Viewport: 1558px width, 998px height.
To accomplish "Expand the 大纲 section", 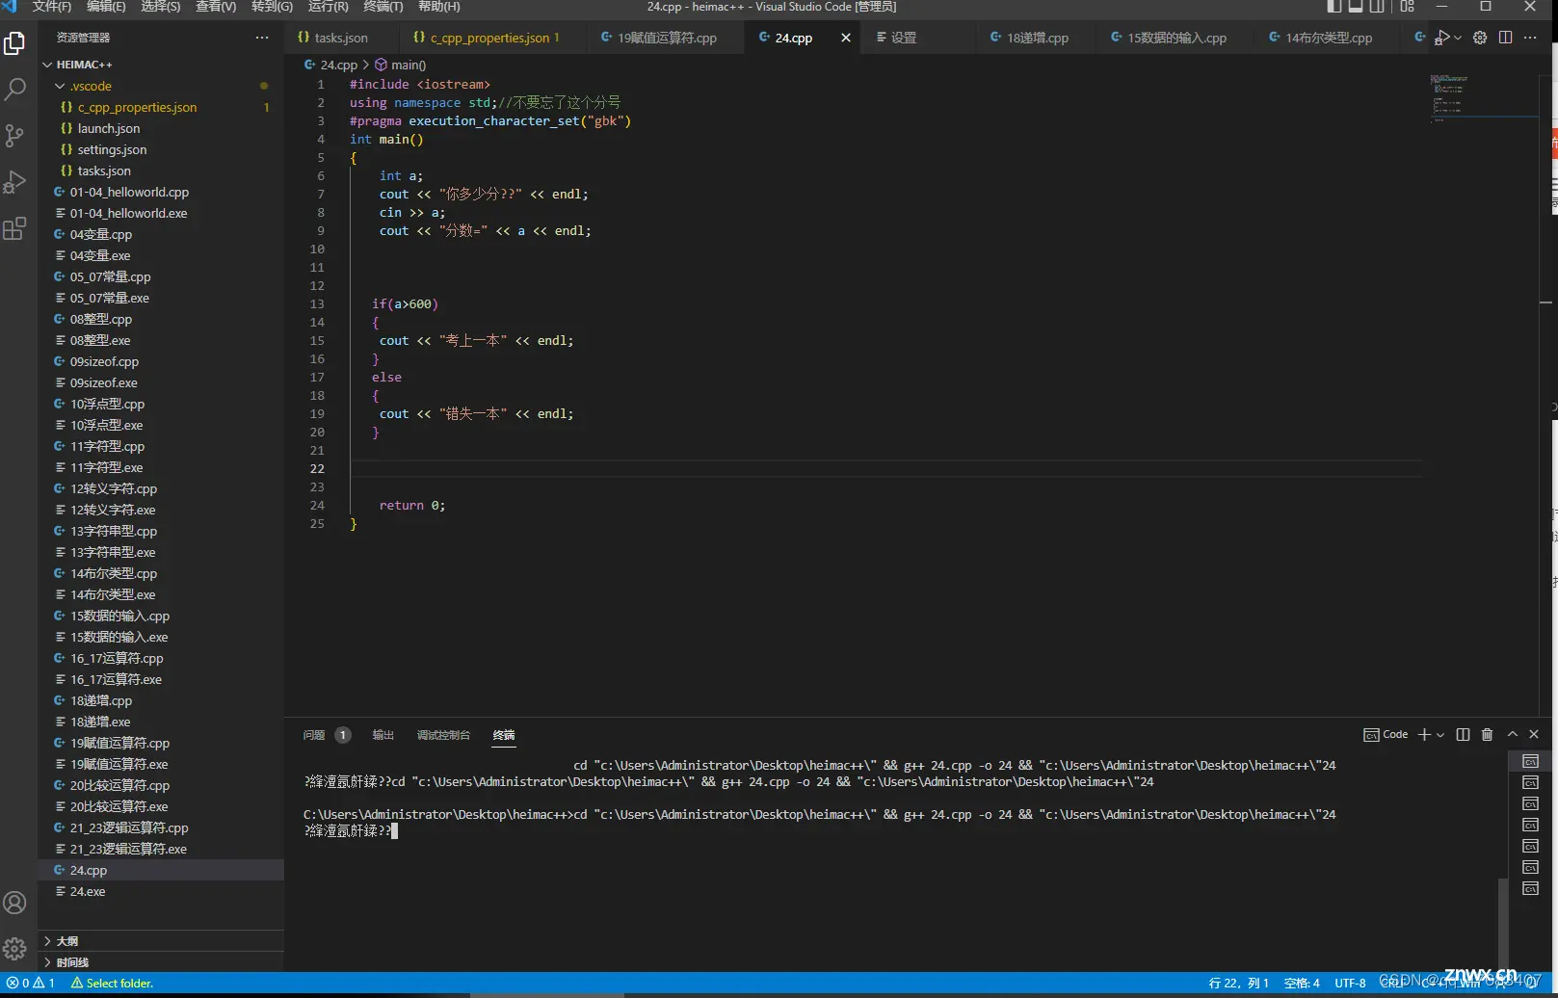I will 161,941.
